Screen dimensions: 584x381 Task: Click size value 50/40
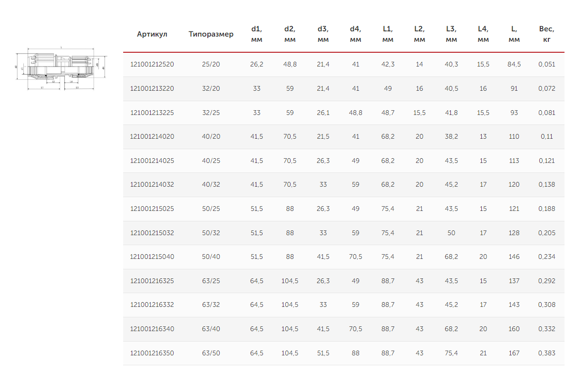(211, 257)
